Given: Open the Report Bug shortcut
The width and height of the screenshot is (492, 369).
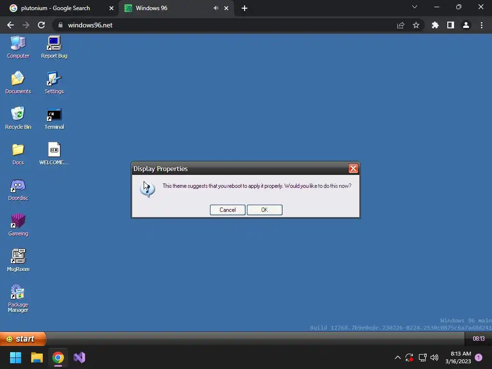Looking at the screenshot, I should [x=54, y=48].
